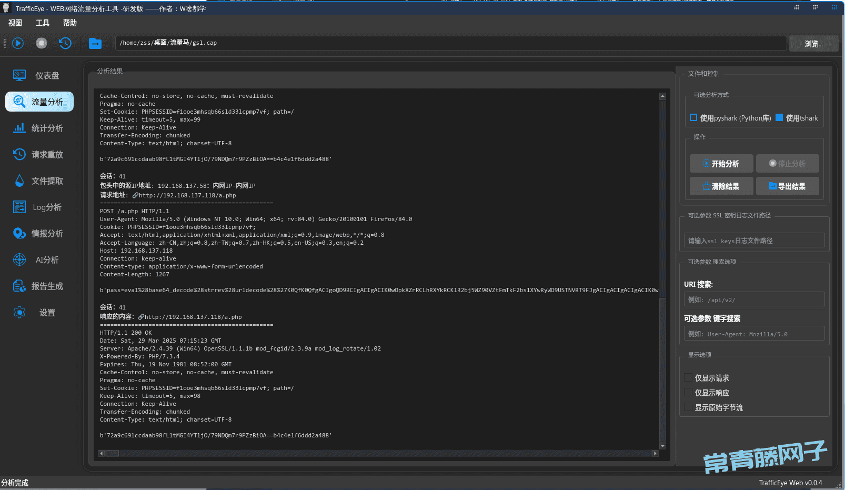The height and width of the screenshot is (490, 845).
Task: Open the 文件提取 sidebar item
Action: [39, 181]
